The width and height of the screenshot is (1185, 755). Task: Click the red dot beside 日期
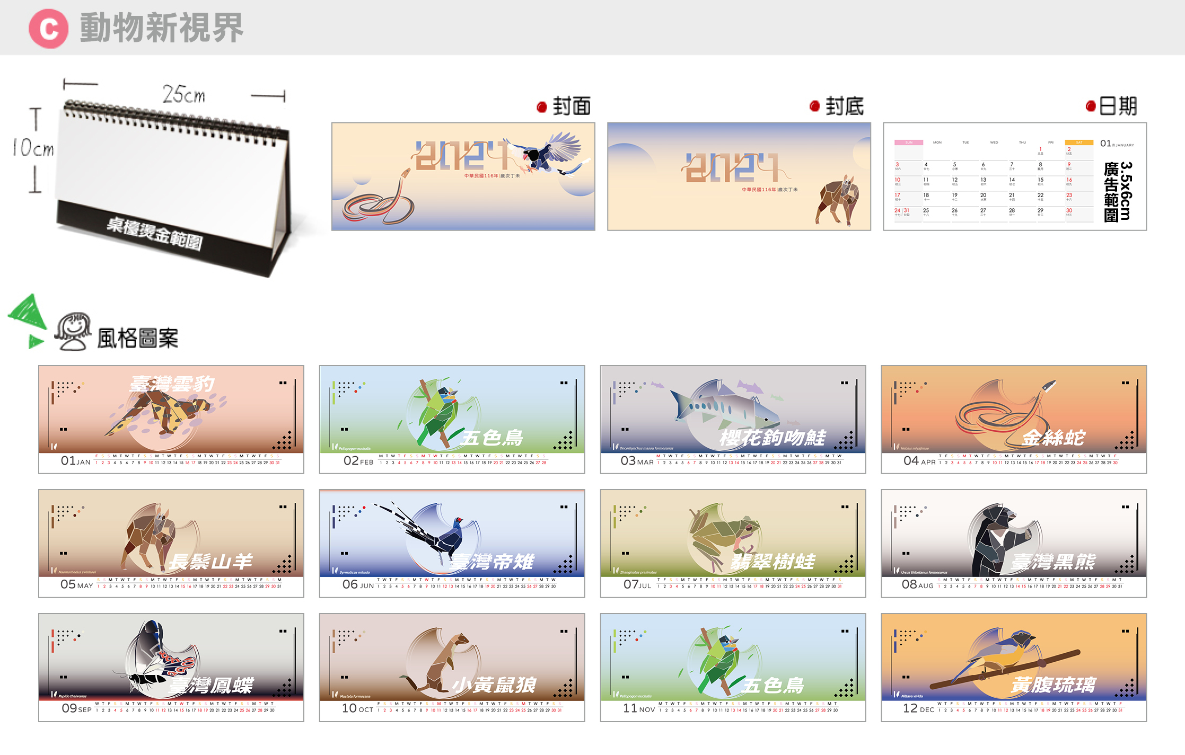pyautogui.click(x=1091, y=106)
